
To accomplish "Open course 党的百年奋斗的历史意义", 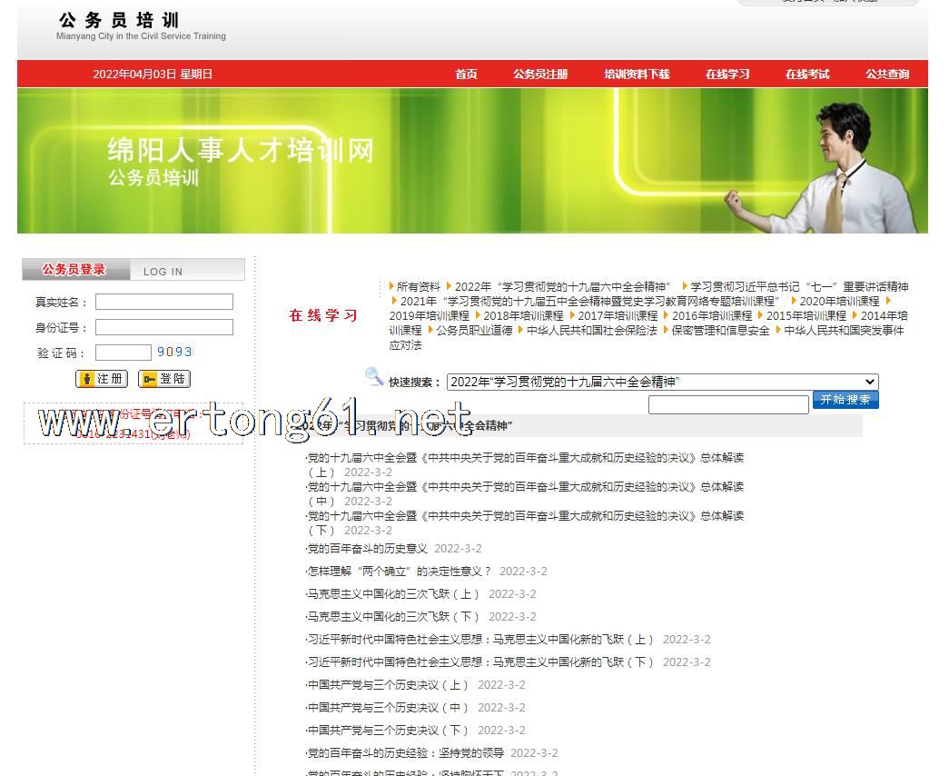I will pyautogui.click(x=367, y=549).
